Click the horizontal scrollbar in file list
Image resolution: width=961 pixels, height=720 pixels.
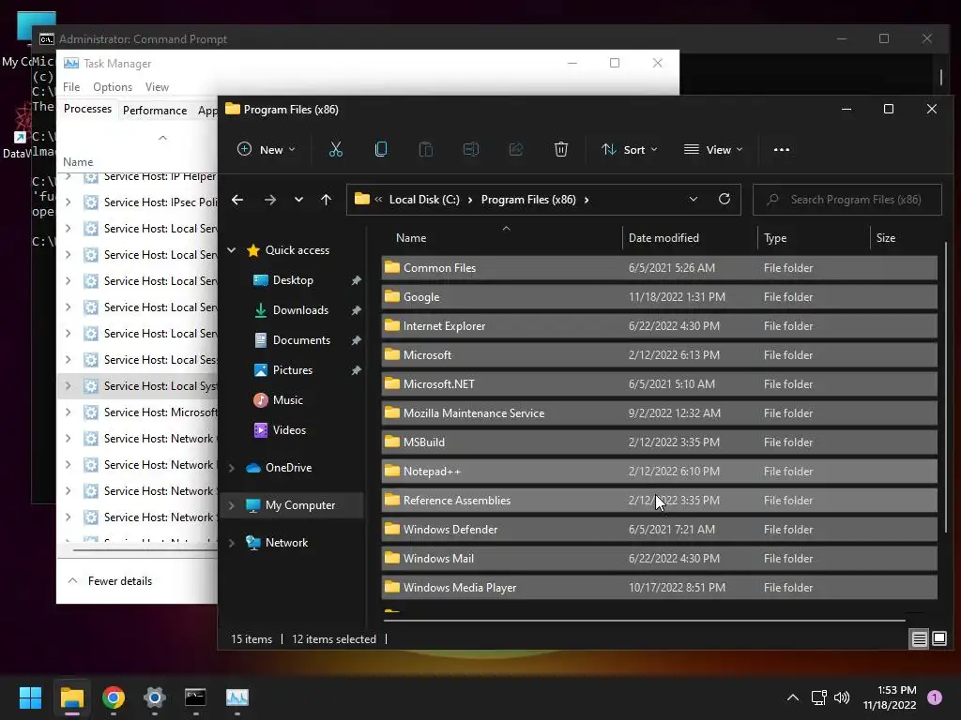click(644, 621)
